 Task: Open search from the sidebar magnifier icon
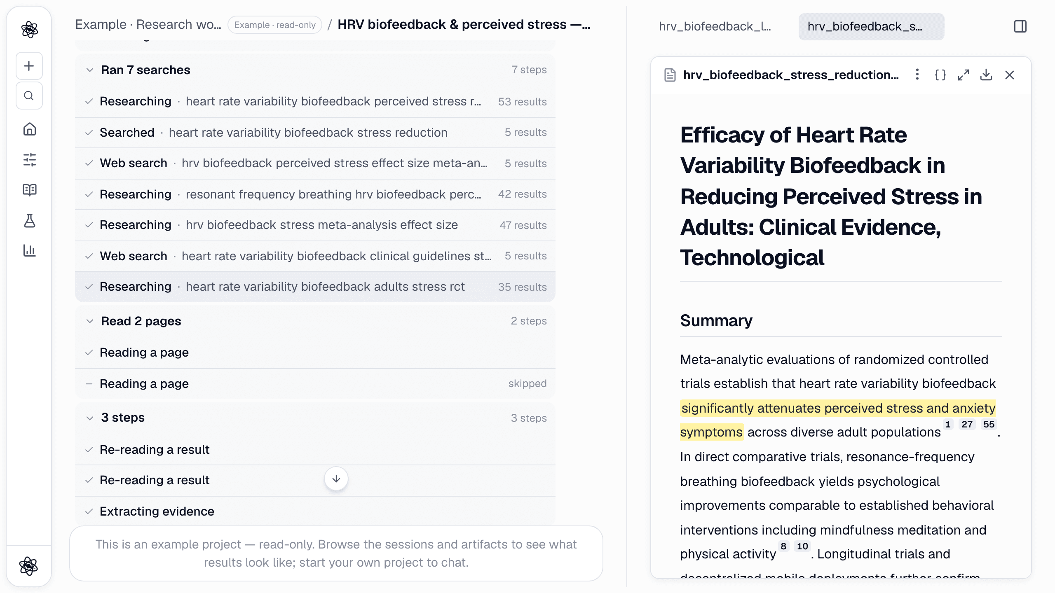click(29, 96)
